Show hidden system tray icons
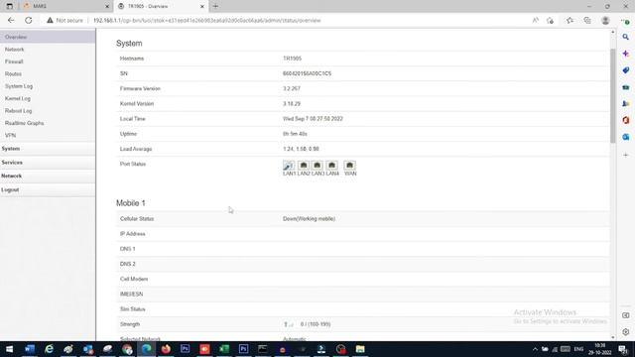This screenshot has height=357, width=635. click(x=535, y=349)
